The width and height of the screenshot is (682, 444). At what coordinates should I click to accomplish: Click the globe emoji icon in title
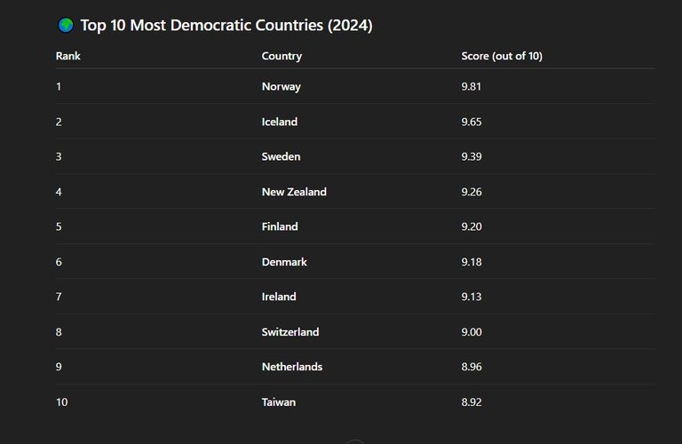click(66, 25)
